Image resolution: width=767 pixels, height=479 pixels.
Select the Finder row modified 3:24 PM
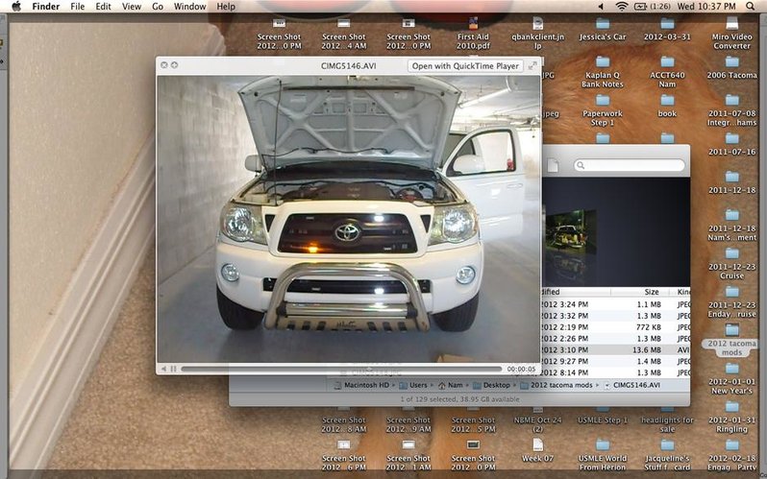coord(616,304)
